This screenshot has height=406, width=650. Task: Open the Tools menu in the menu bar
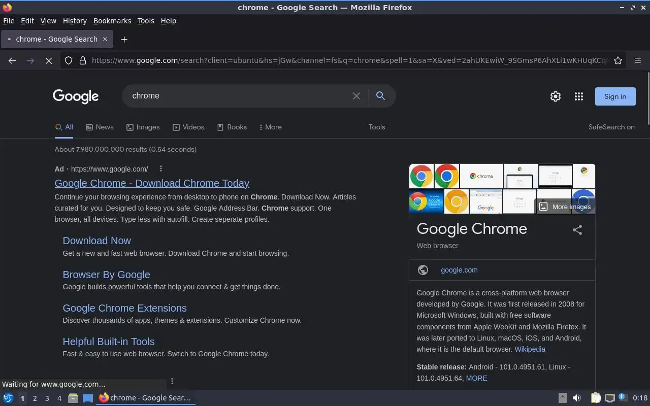(146, 21)
